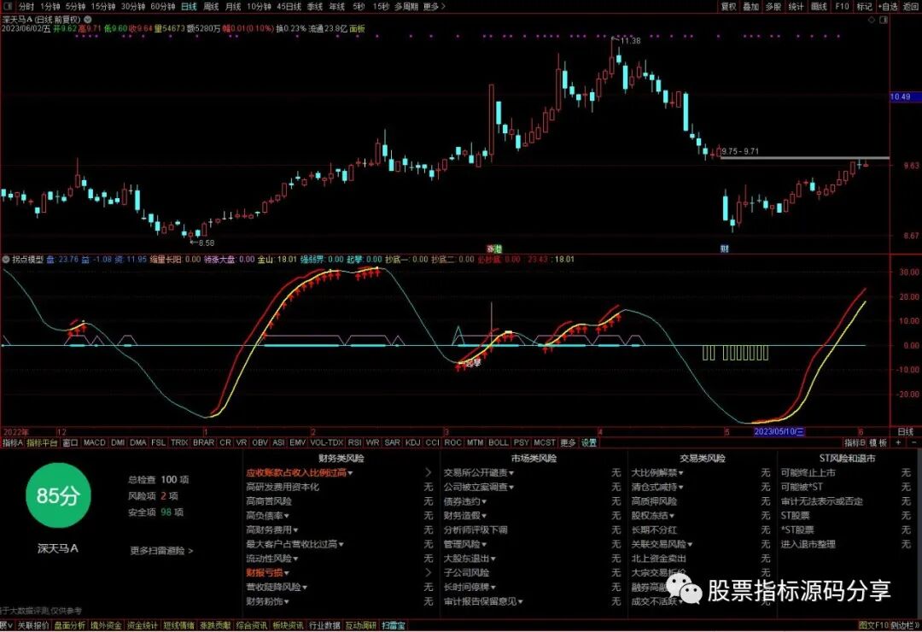Screen dimensions: 922x632
Task: Open 盘面分析 bottom tab
Action: [x=69, y=625]
